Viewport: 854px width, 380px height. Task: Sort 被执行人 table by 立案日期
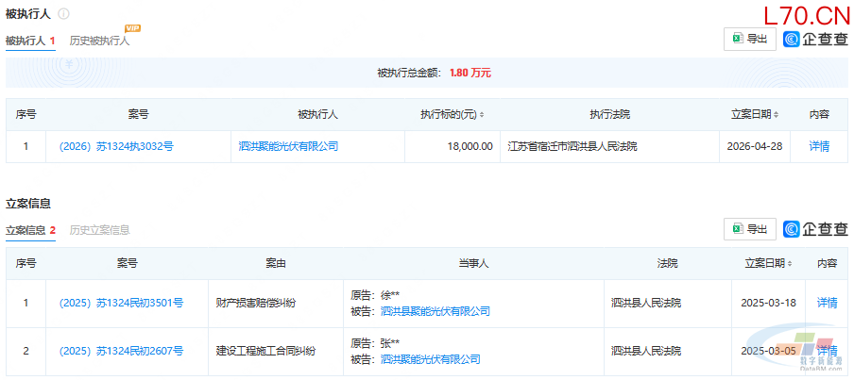coord(776,115)
